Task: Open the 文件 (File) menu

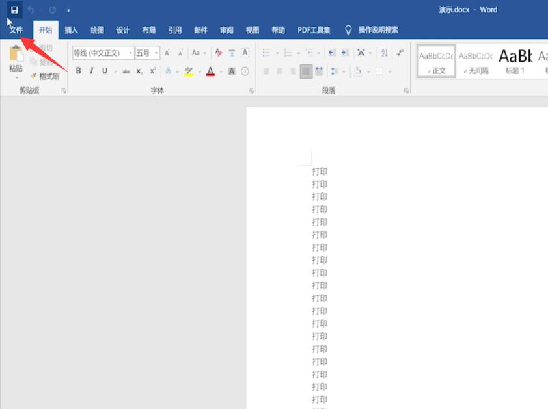Action: [x=16, y=30]
